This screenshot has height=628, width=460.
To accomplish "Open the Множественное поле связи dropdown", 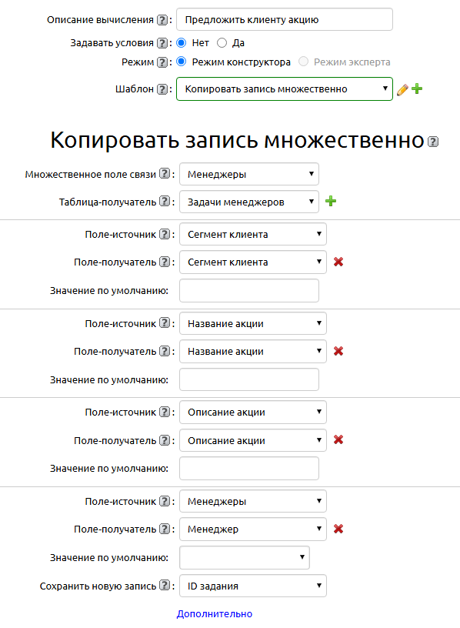I will 249,174.
